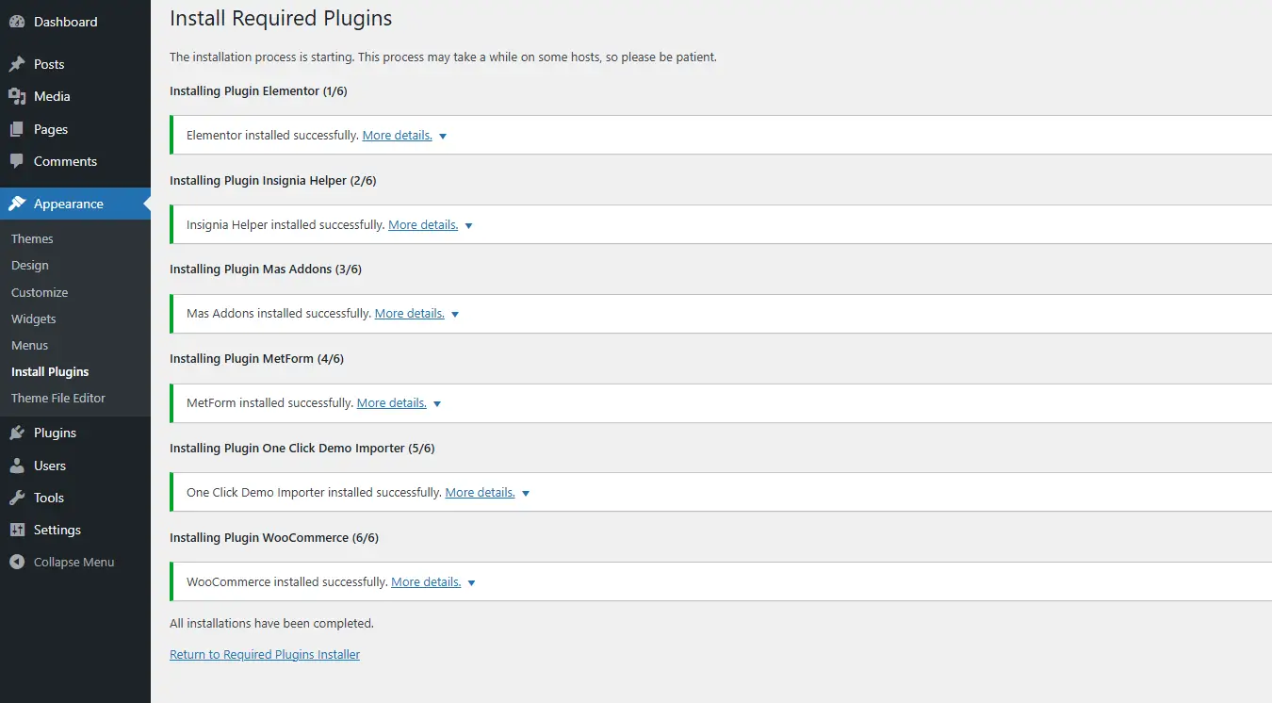This screenshot has width=1272, height=703.
Task: Select Appearance menu item
Action: 75,204
